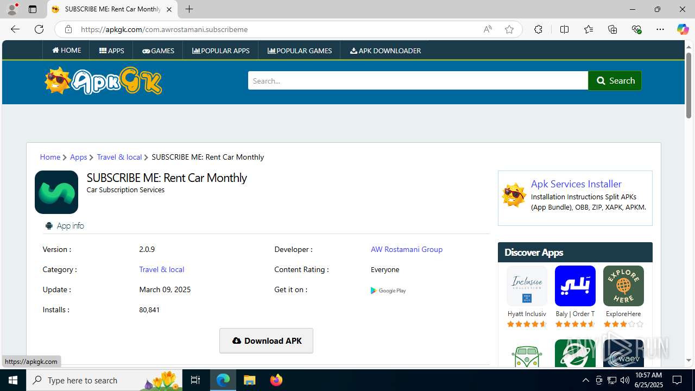Open the Windows Start menu
695x391 pixels.
point(13,380)
